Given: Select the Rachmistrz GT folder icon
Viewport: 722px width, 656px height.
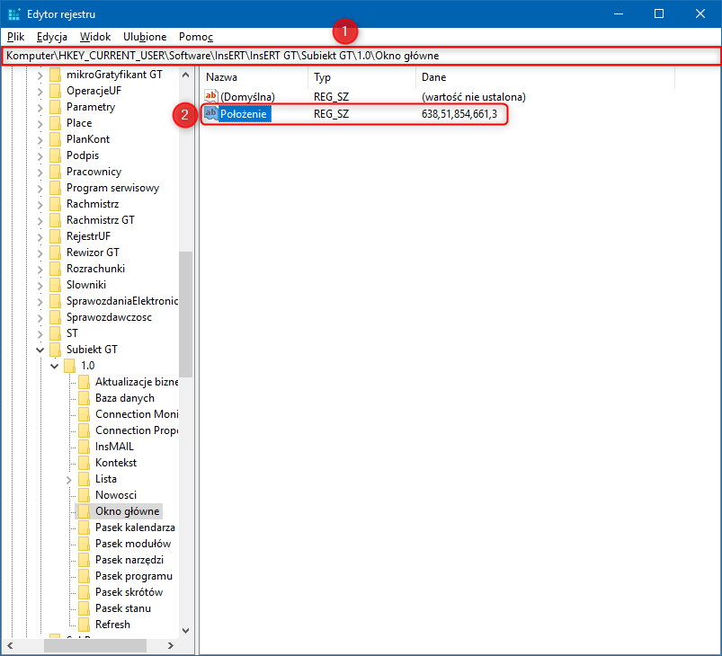Looking at the screenshot, I should click(x=55, y=220).
